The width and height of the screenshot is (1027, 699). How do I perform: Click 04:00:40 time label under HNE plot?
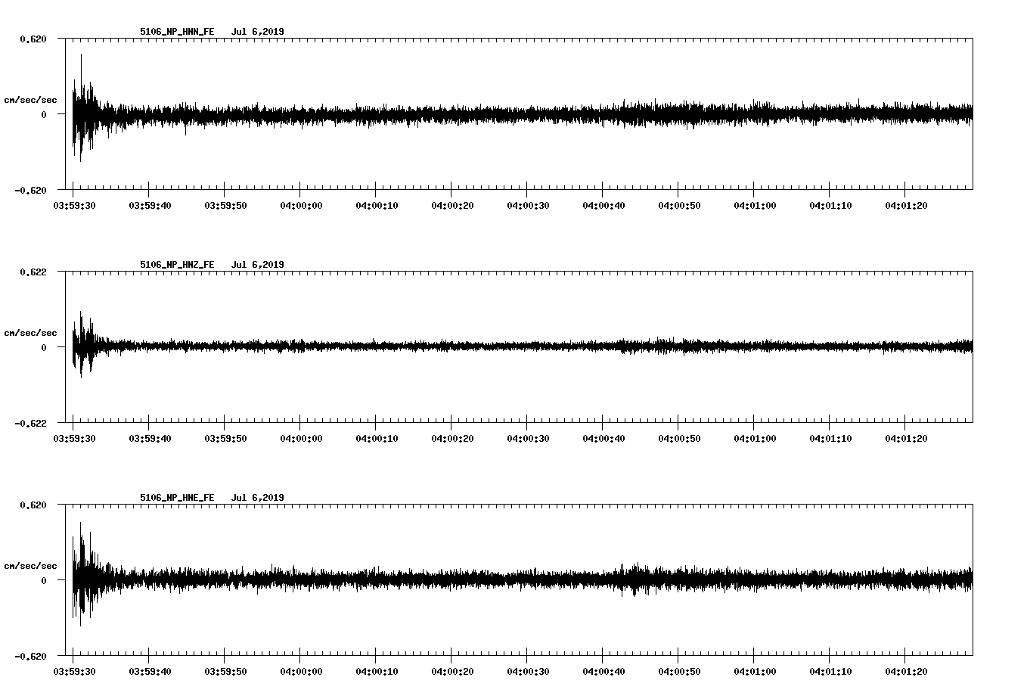603,671
